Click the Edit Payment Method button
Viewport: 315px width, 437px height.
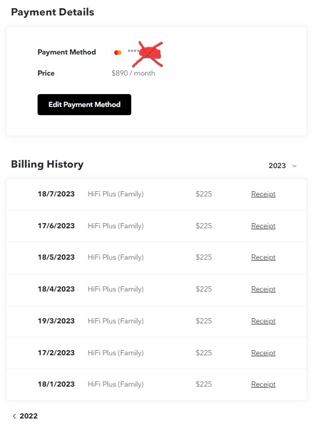click(84, 104)
